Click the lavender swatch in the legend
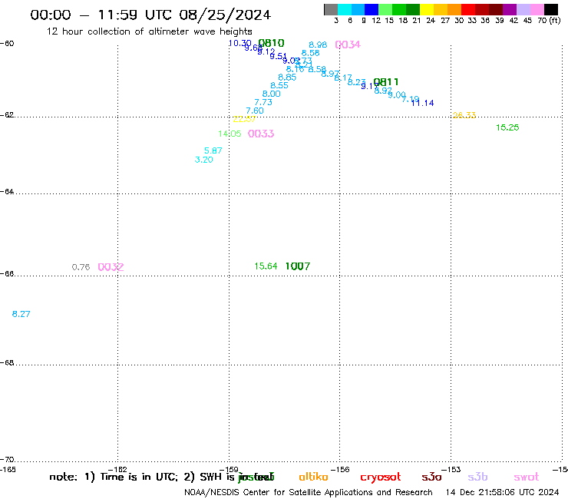Image resolution: width=568 pixels, height=499 pixels. 523,9
